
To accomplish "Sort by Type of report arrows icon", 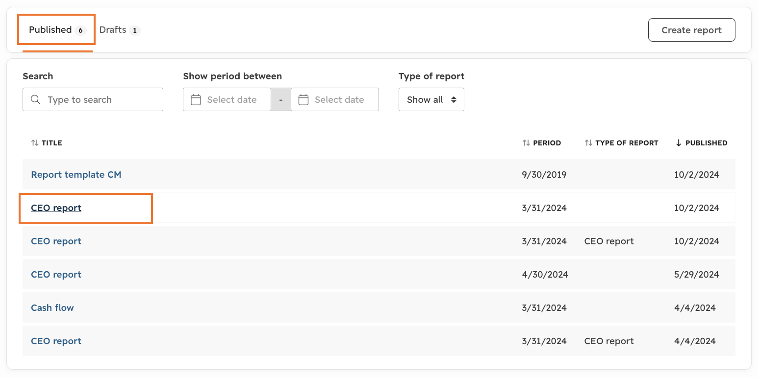I will [588, 143].
